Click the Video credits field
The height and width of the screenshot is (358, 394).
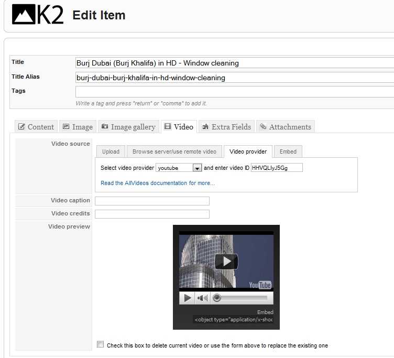(x=152, y=214)
